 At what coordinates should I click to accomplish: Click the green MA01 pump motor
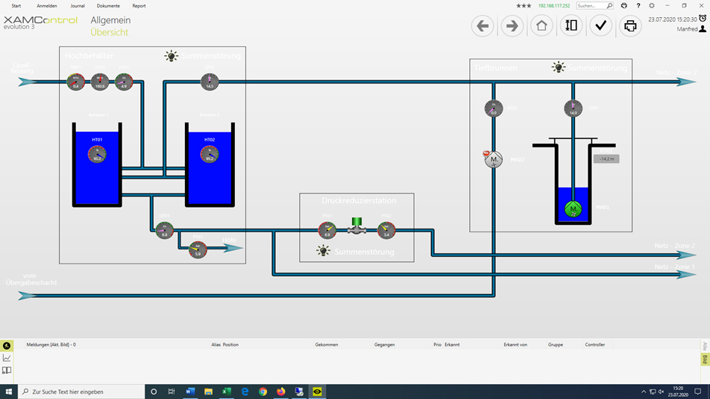point(573,209)
